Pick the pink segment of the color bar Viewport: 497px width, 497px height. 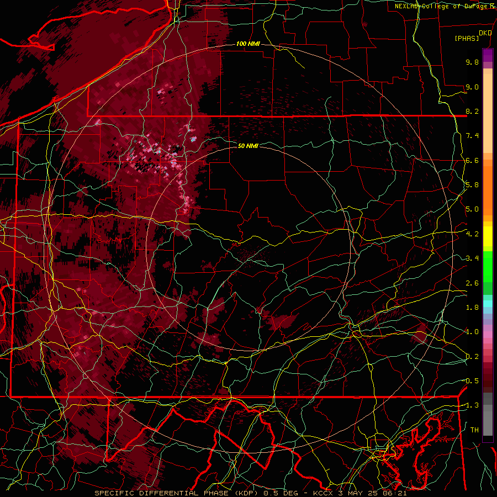pos(488,335)
